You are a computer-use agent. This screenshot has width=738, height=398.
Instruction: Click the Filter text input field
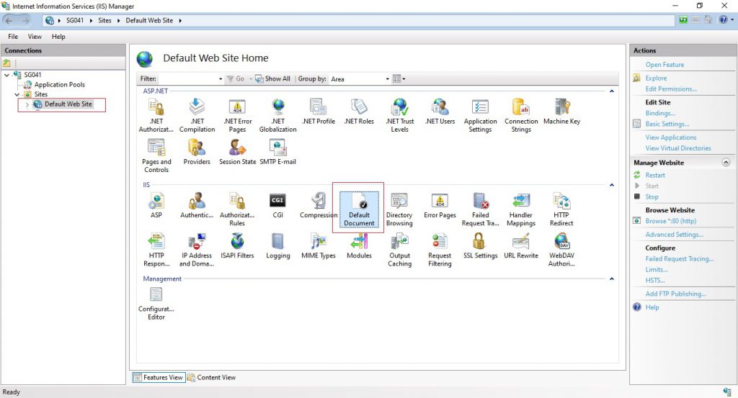(187, 79)
